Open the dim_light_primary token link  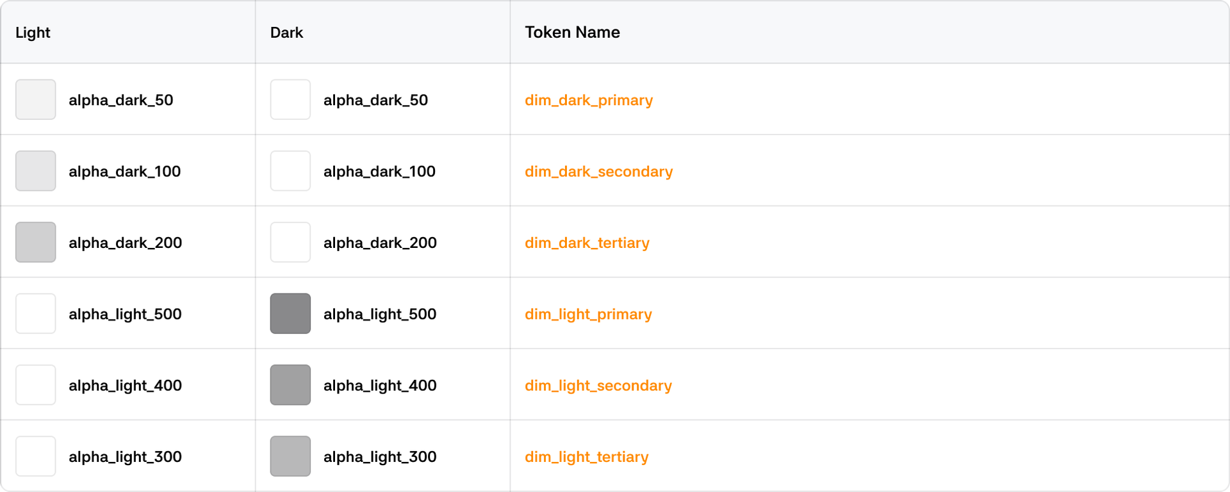tap(588, 315)
